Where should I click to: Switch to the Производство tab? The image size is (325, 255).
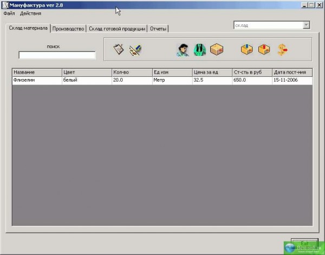[x=68, y=28]
